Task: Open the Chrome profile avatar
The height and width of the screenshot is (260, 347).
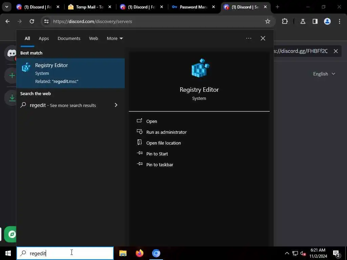Action: (327, 21)
